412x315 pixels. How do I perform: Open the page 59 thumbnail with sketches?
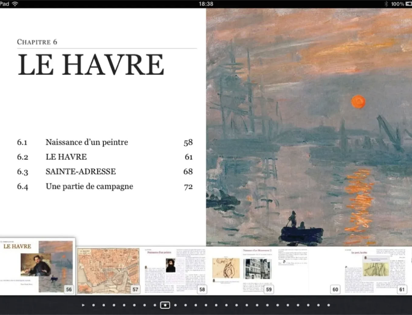pos(242,271)
